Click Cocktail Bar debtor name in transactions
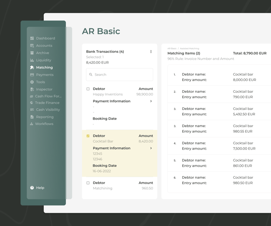 coord(103,141)
